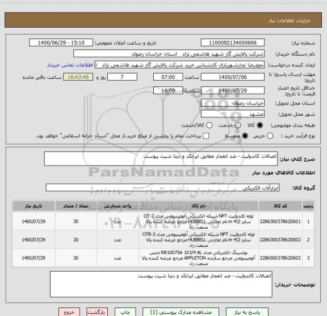Click the تاریخ نیاز column header
This screenshot has width=327, height=316.
tap(33, 206)
